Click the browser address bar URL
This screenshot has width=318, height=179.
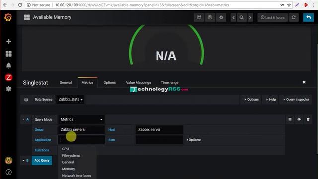(x=142, y=5)
